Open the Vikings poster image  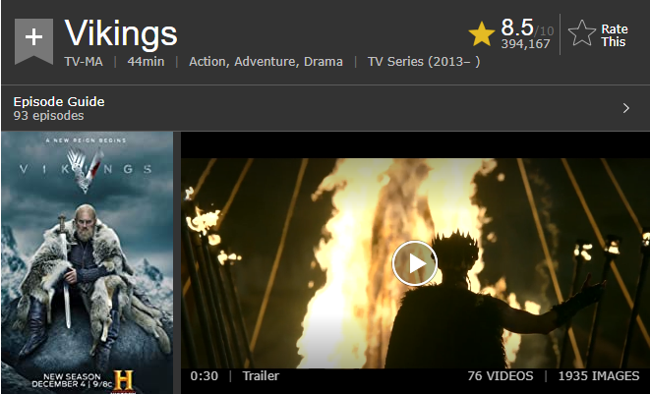point(88,262)
